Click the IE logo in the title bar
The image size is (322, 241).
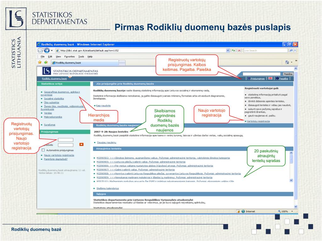pos(39,44)
